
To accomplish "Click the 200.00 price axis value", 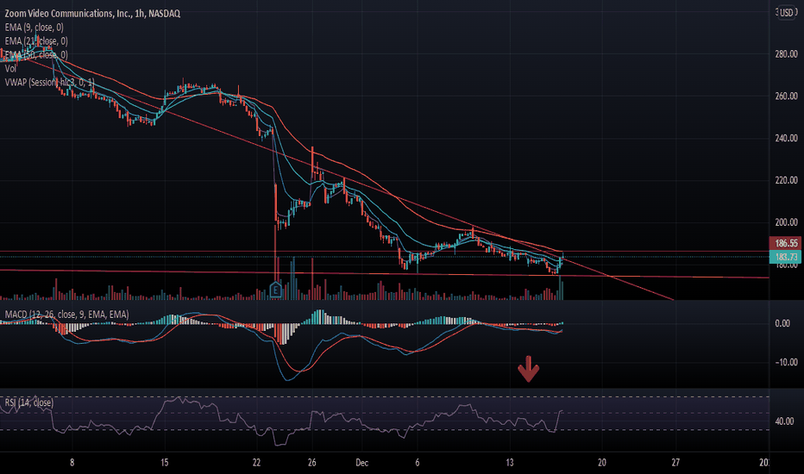I will [x=786, y=221].
